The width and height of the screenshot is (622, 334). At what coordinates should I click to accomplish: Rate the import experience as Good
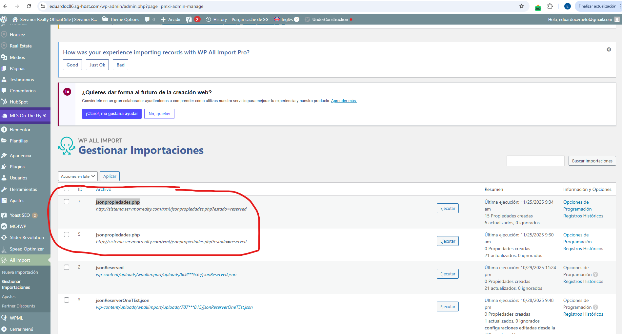pyautogui.click(x=72, y=65)
